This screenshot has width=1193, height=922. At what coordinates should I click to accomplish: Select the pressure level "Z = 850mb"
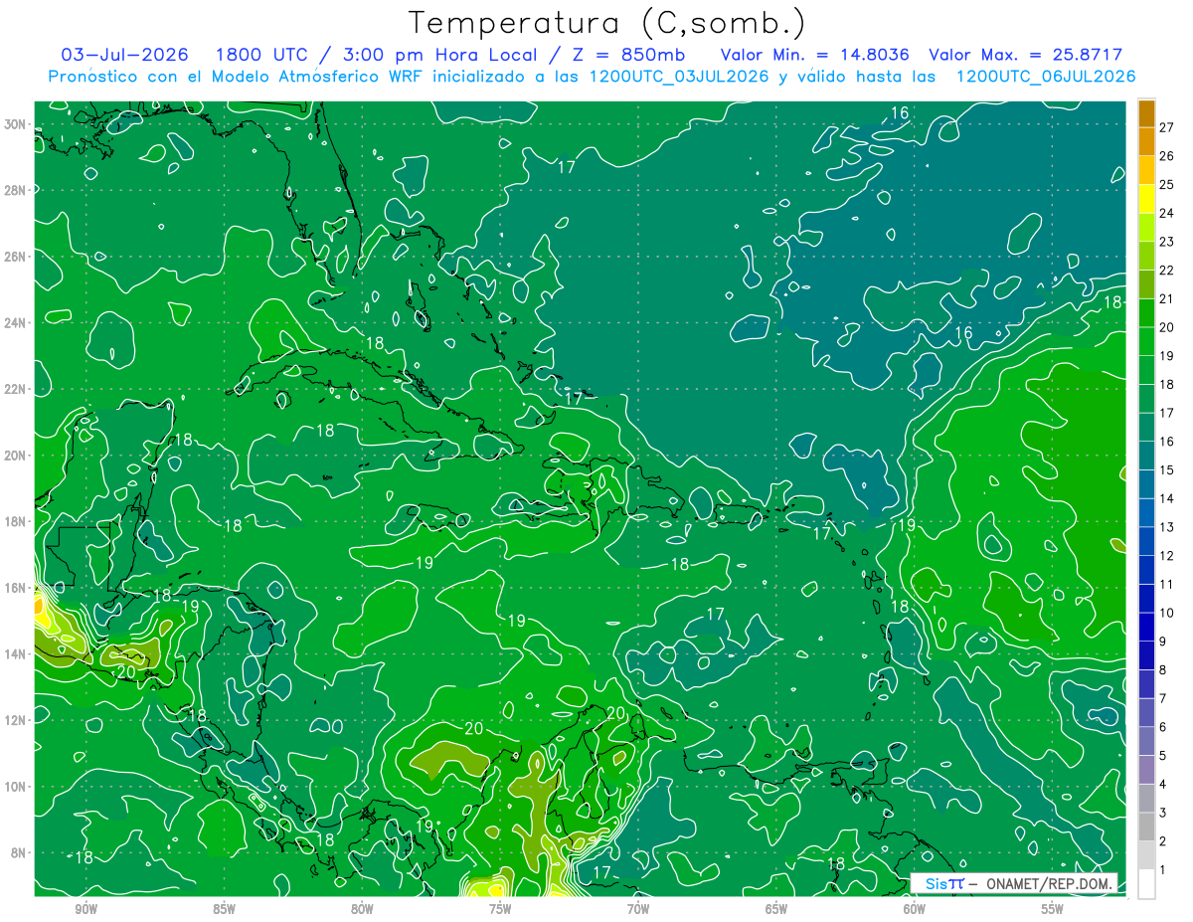click(x=623, y=55)
